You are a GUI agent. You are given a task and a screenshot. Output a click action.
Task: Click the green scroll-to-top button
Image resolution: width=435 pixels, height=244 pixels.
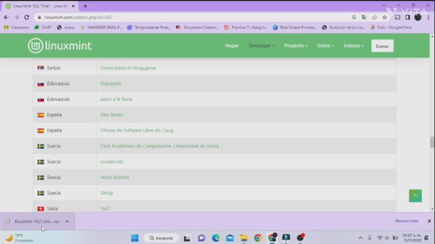[x=415, y=196]
